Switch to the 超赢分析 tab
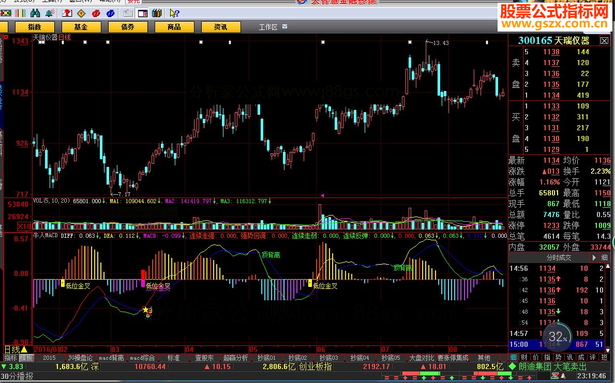The height and width of the screenshot is (383, 615). click(236, 358)
